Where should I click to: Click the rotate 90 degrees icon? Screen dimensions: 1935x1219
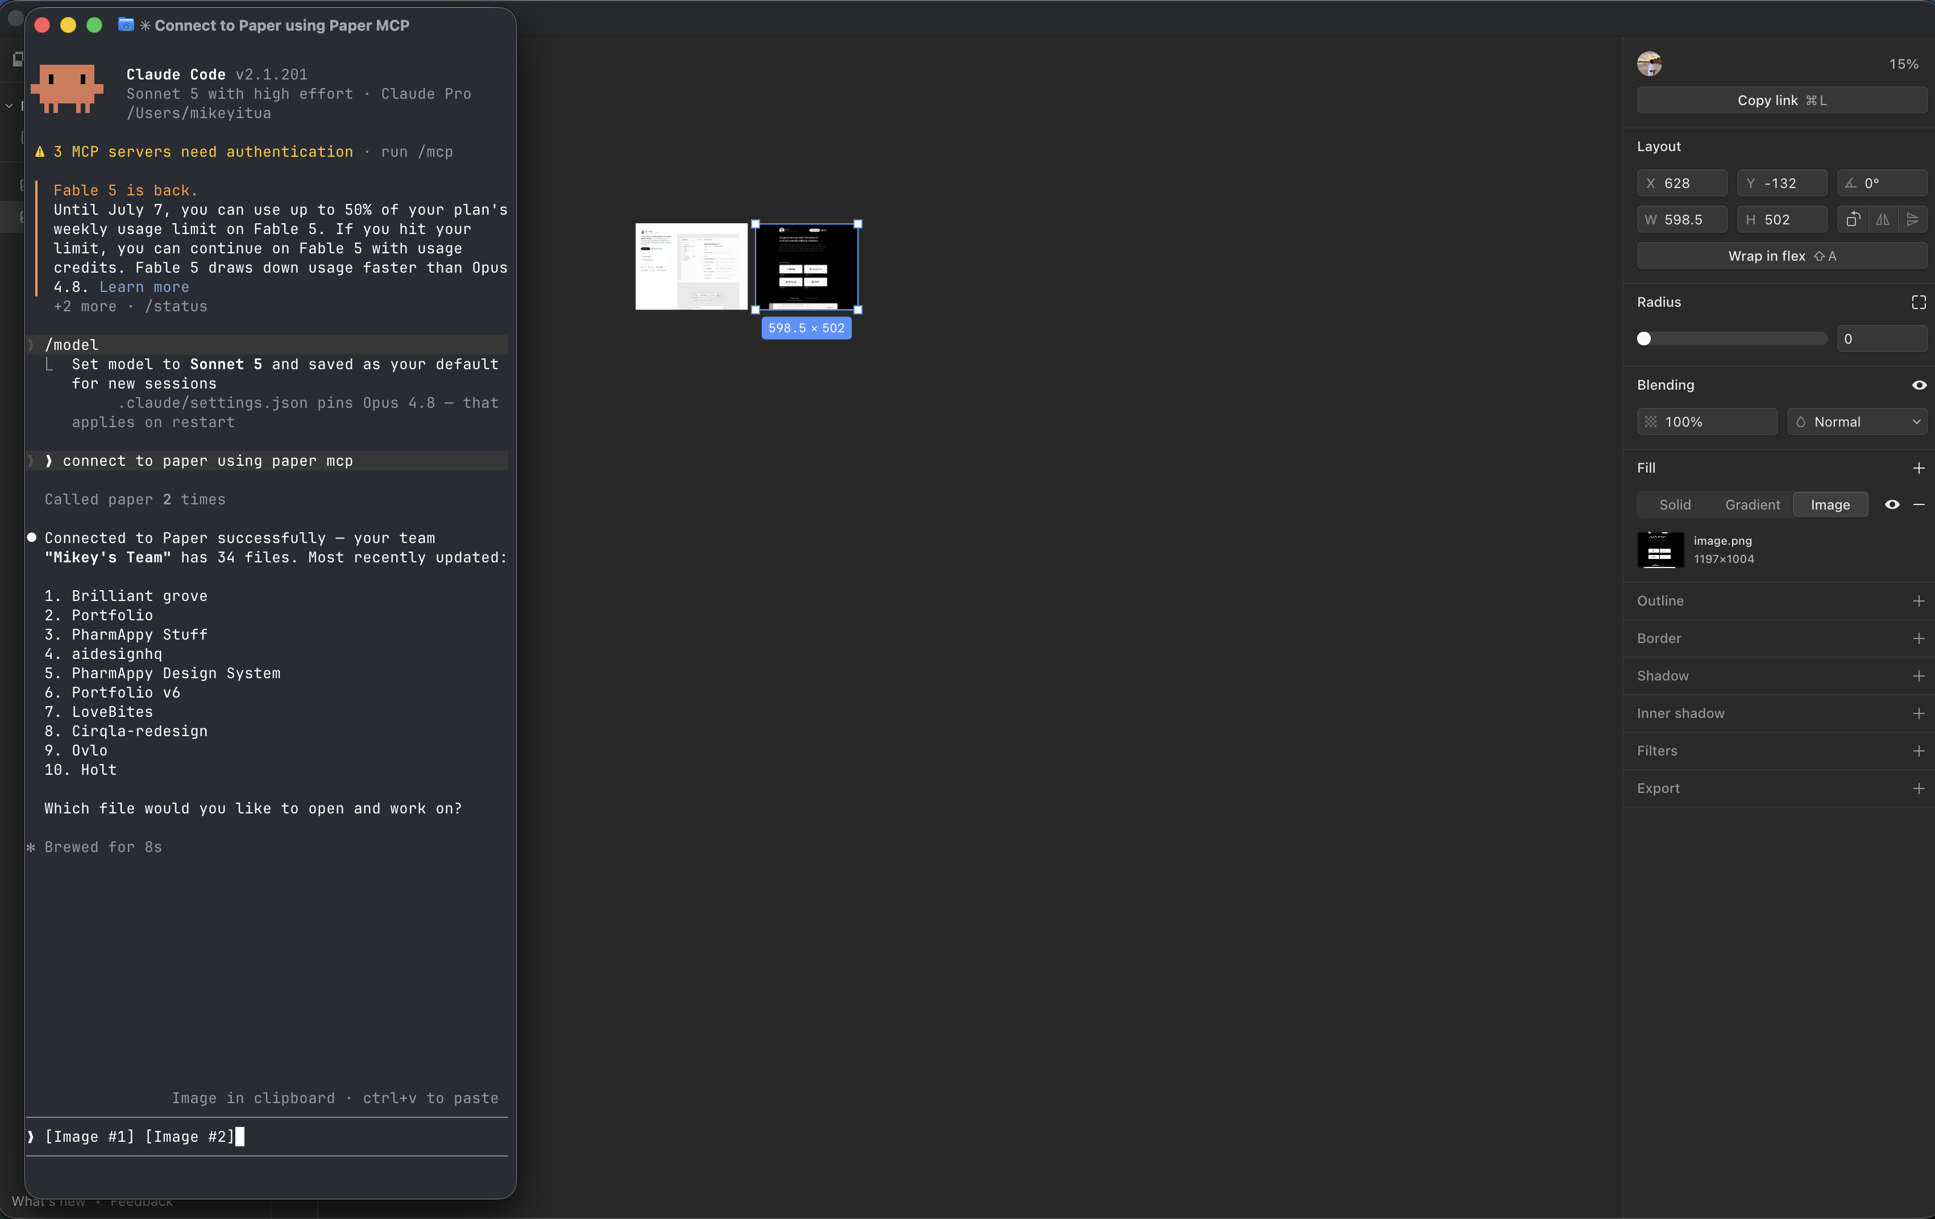(1852, 219)
